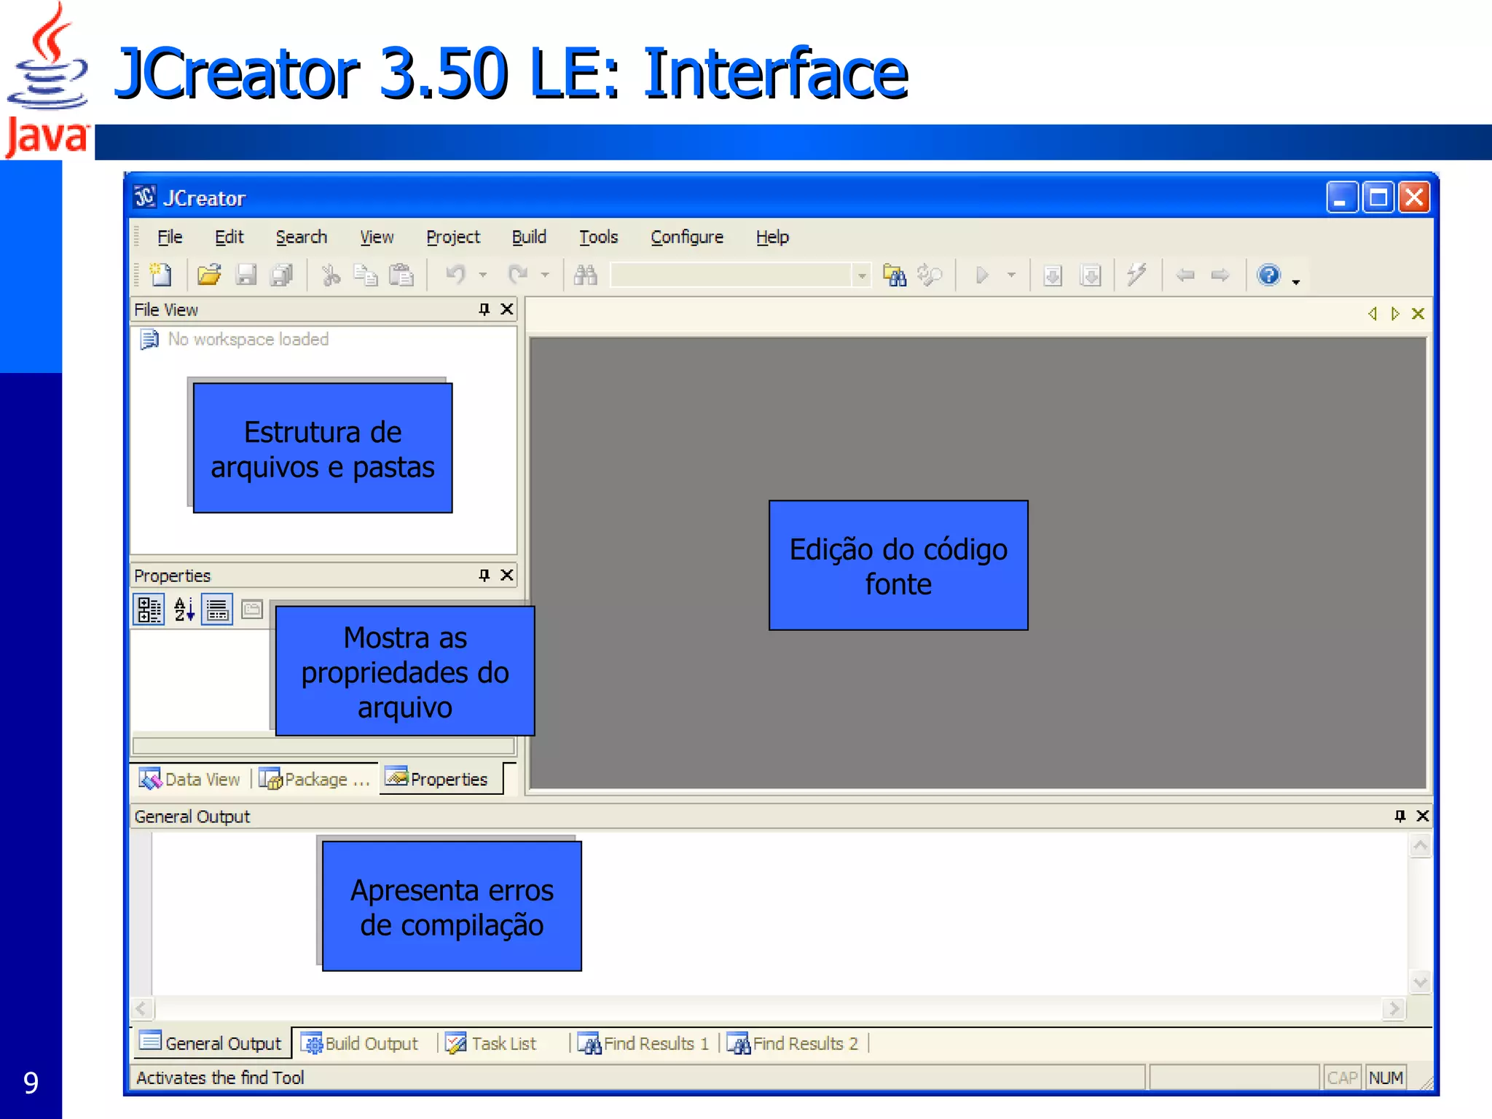Show next editor tab with right triangle

pyautogui.click(x=1395, y=314)
